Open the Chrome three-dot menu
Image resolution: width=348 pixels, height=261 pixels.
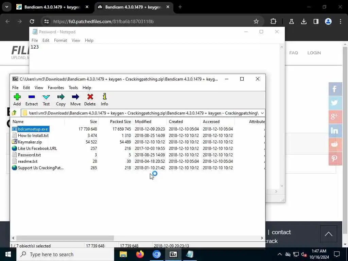(x=341, y=21)
